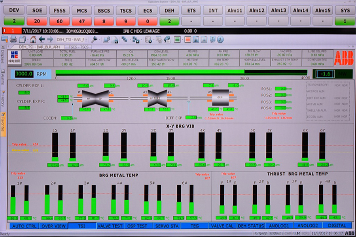Screen dimensions: 356x237
Task: Open the green list icon in toolbar
Action: 177,39
